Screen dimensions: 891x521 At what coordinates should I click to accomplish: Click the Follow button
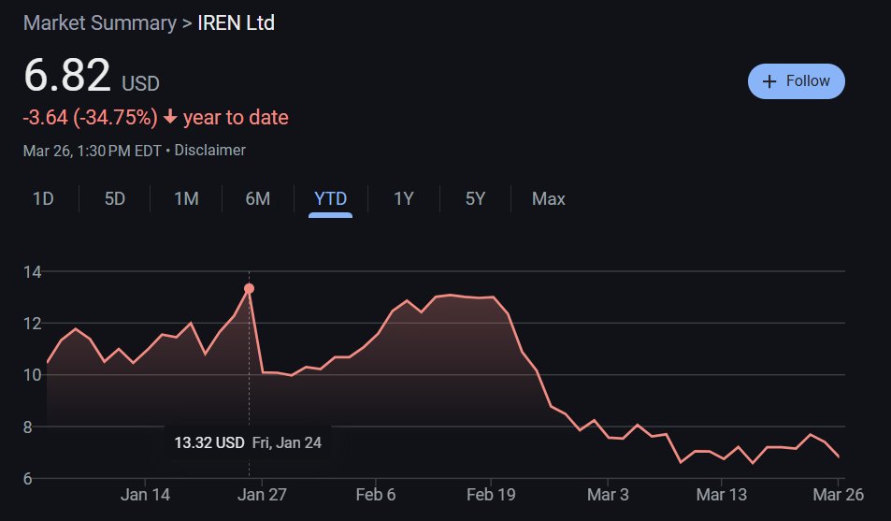tap(797, 81)
